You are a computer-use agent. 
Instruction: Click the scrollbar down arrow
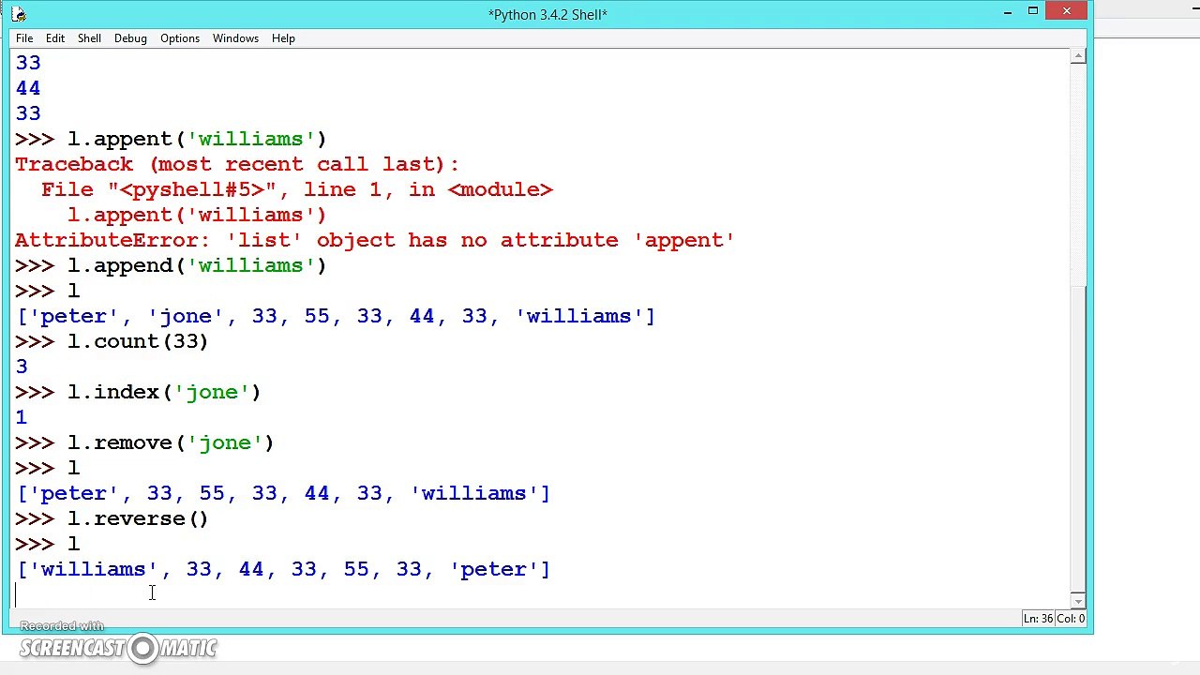tap(1078, 602)
